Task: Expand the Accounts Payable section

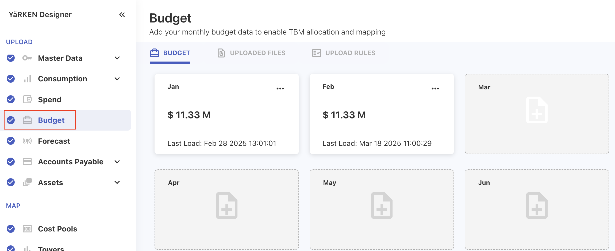Action: coord(117,162)
